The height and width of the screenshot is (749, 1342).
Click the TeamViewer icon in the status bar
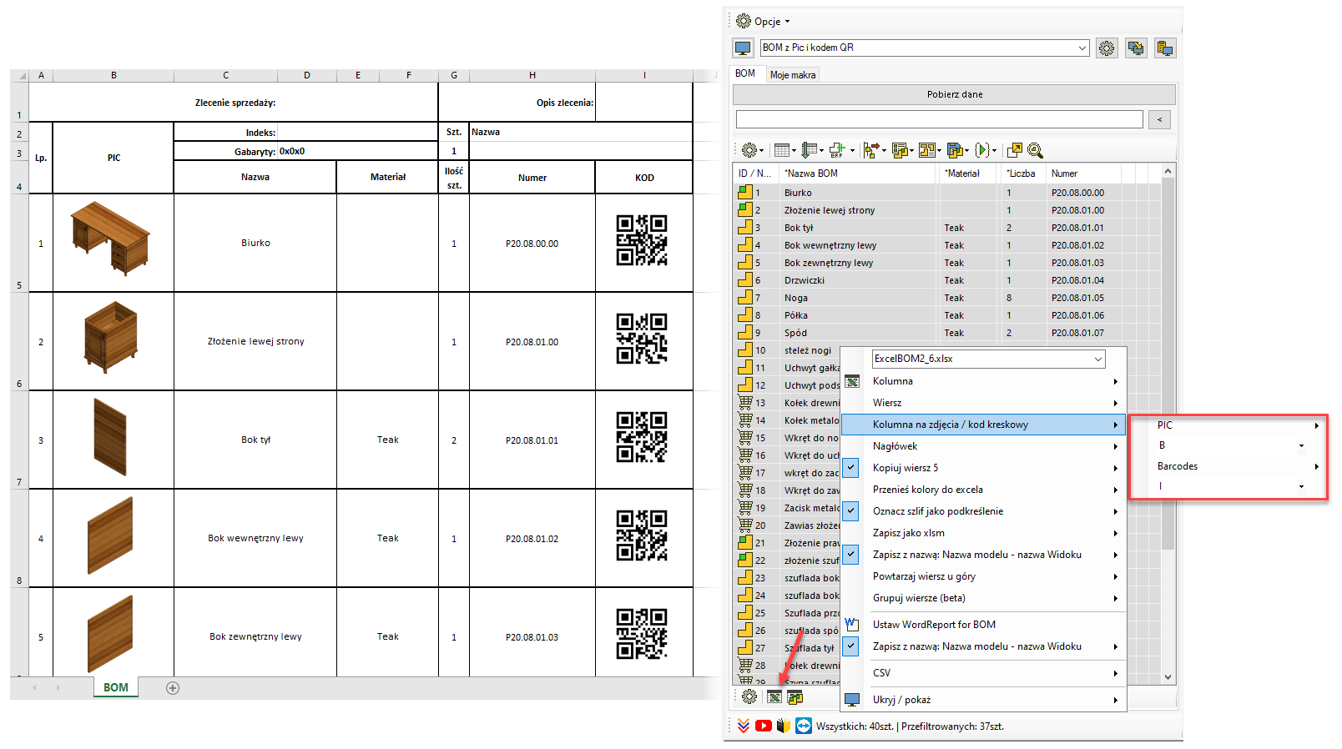click(x=804, y=726)
